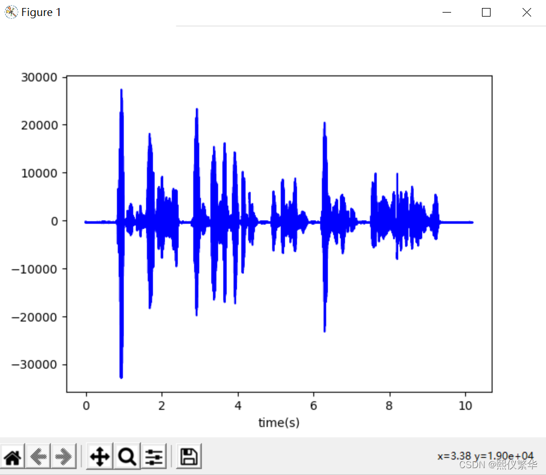This screenshot has height=475, width=546.
Task: Click the x-axis tick label 4
Action: pos(238,406)
